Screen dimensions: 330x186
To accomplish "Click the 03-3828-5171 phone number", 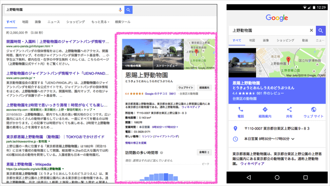I will (x=142, y=132).
